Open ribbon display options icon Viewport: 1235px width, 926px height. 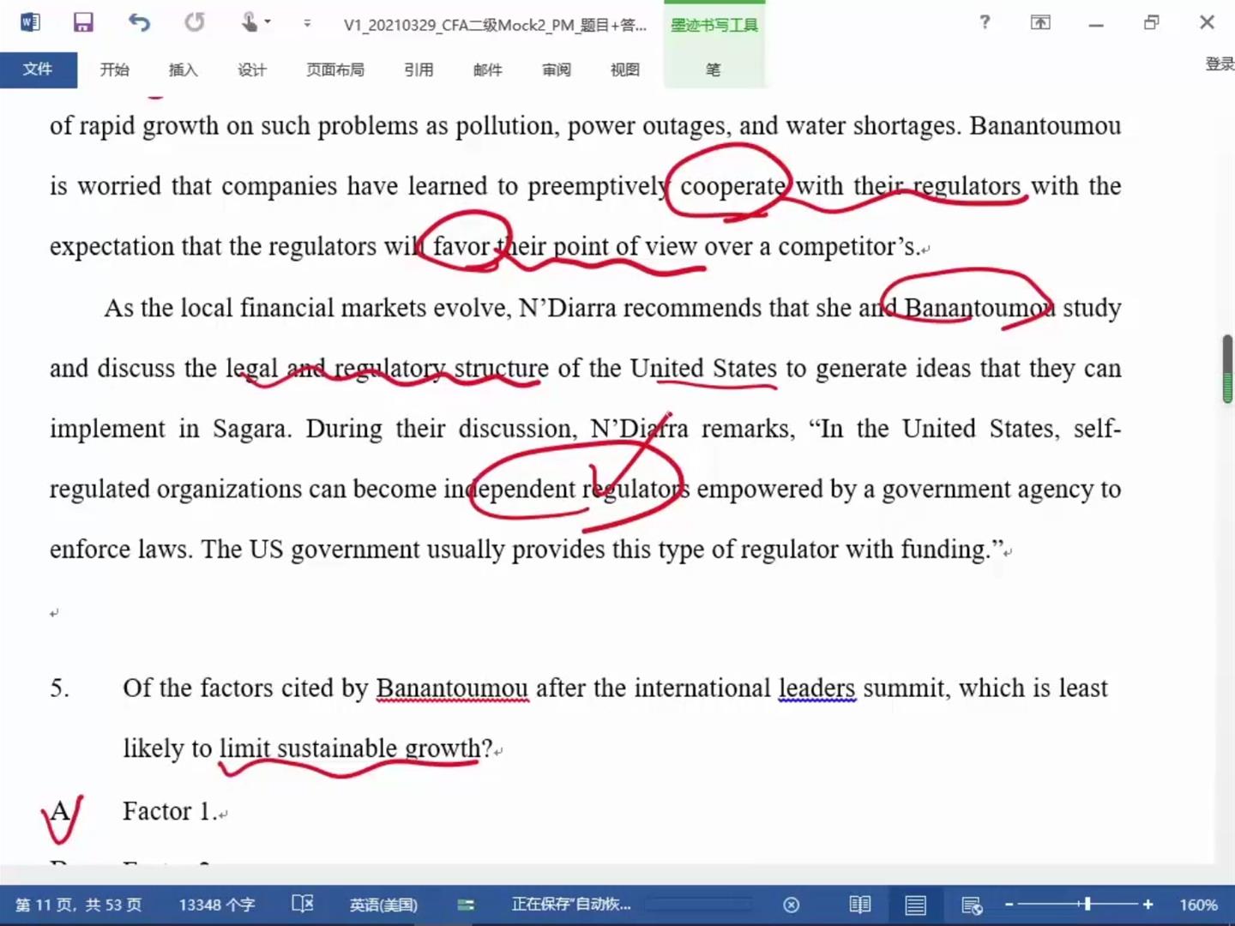[x=1040, y=22]
